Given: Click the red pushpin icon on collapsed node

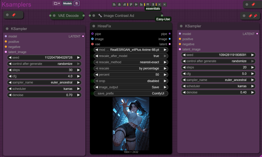Looking at the screenshot, I should point(255,16).
